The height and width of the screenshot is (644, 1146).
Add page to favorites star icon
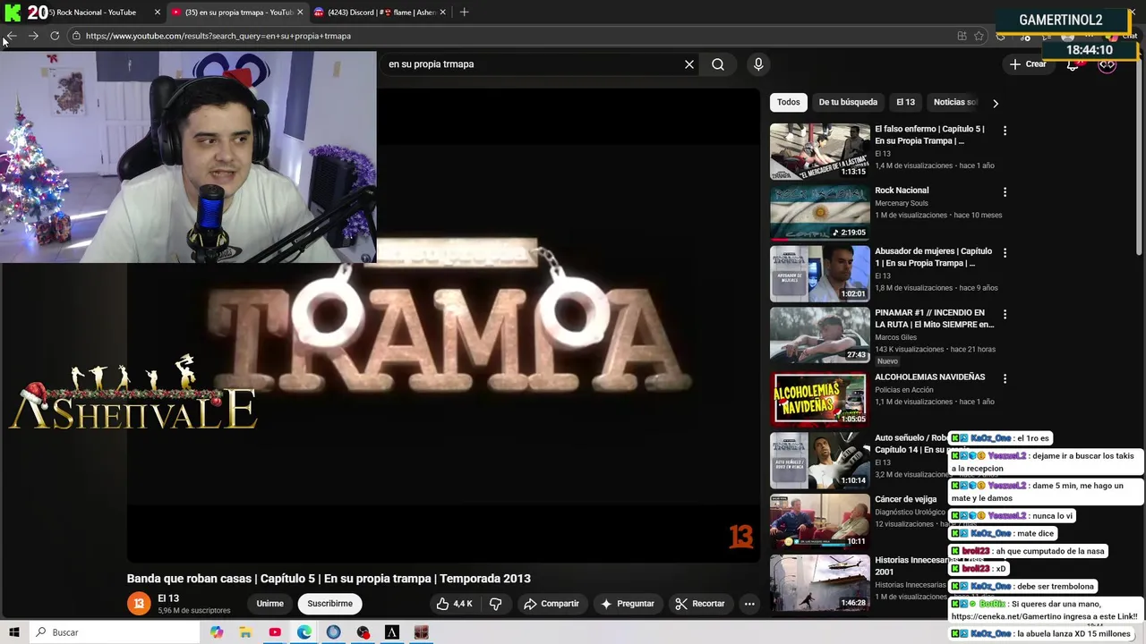(x=979, y=36)
